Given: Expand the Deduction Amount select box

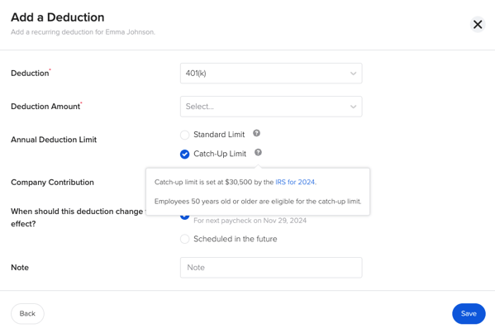Looking at the screenshot, I should (271, 107).
